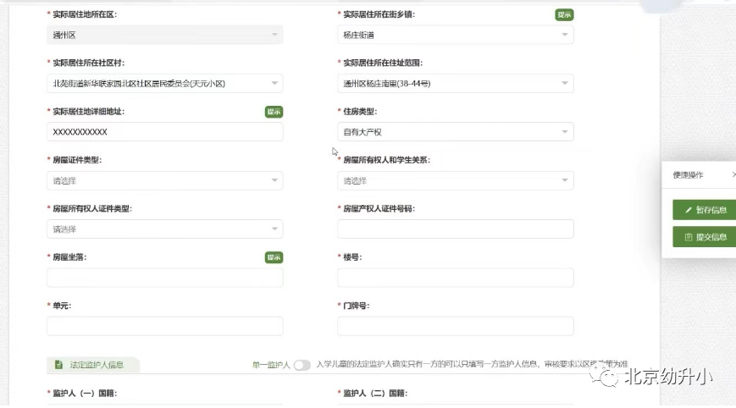Open the 实际居住地所在区 dropdown showing 通州区
This screenshot has height=408, width=736.
coord(165,36)
